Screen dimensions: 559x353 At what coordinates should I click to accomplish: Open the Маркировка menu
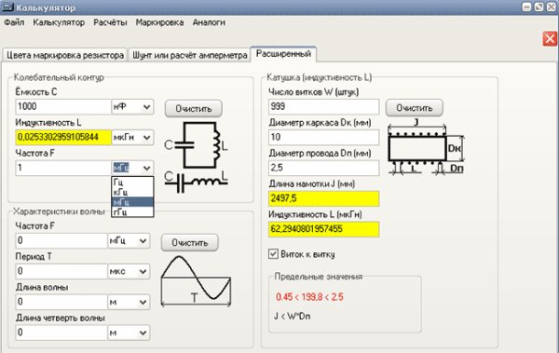159,22
